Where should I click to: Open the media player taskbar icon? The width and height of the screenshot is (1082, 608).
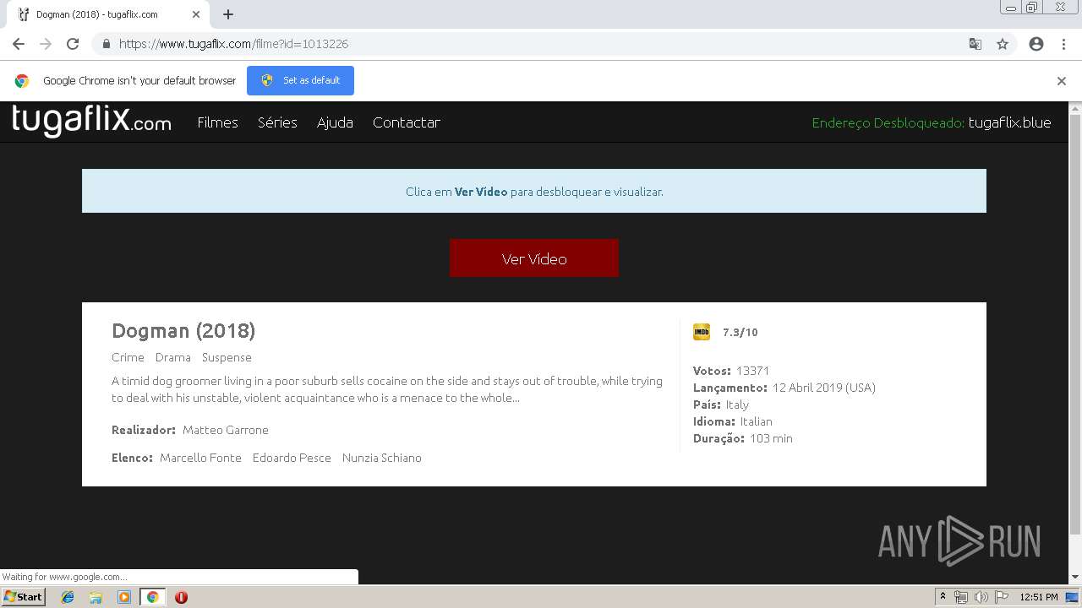124,597
